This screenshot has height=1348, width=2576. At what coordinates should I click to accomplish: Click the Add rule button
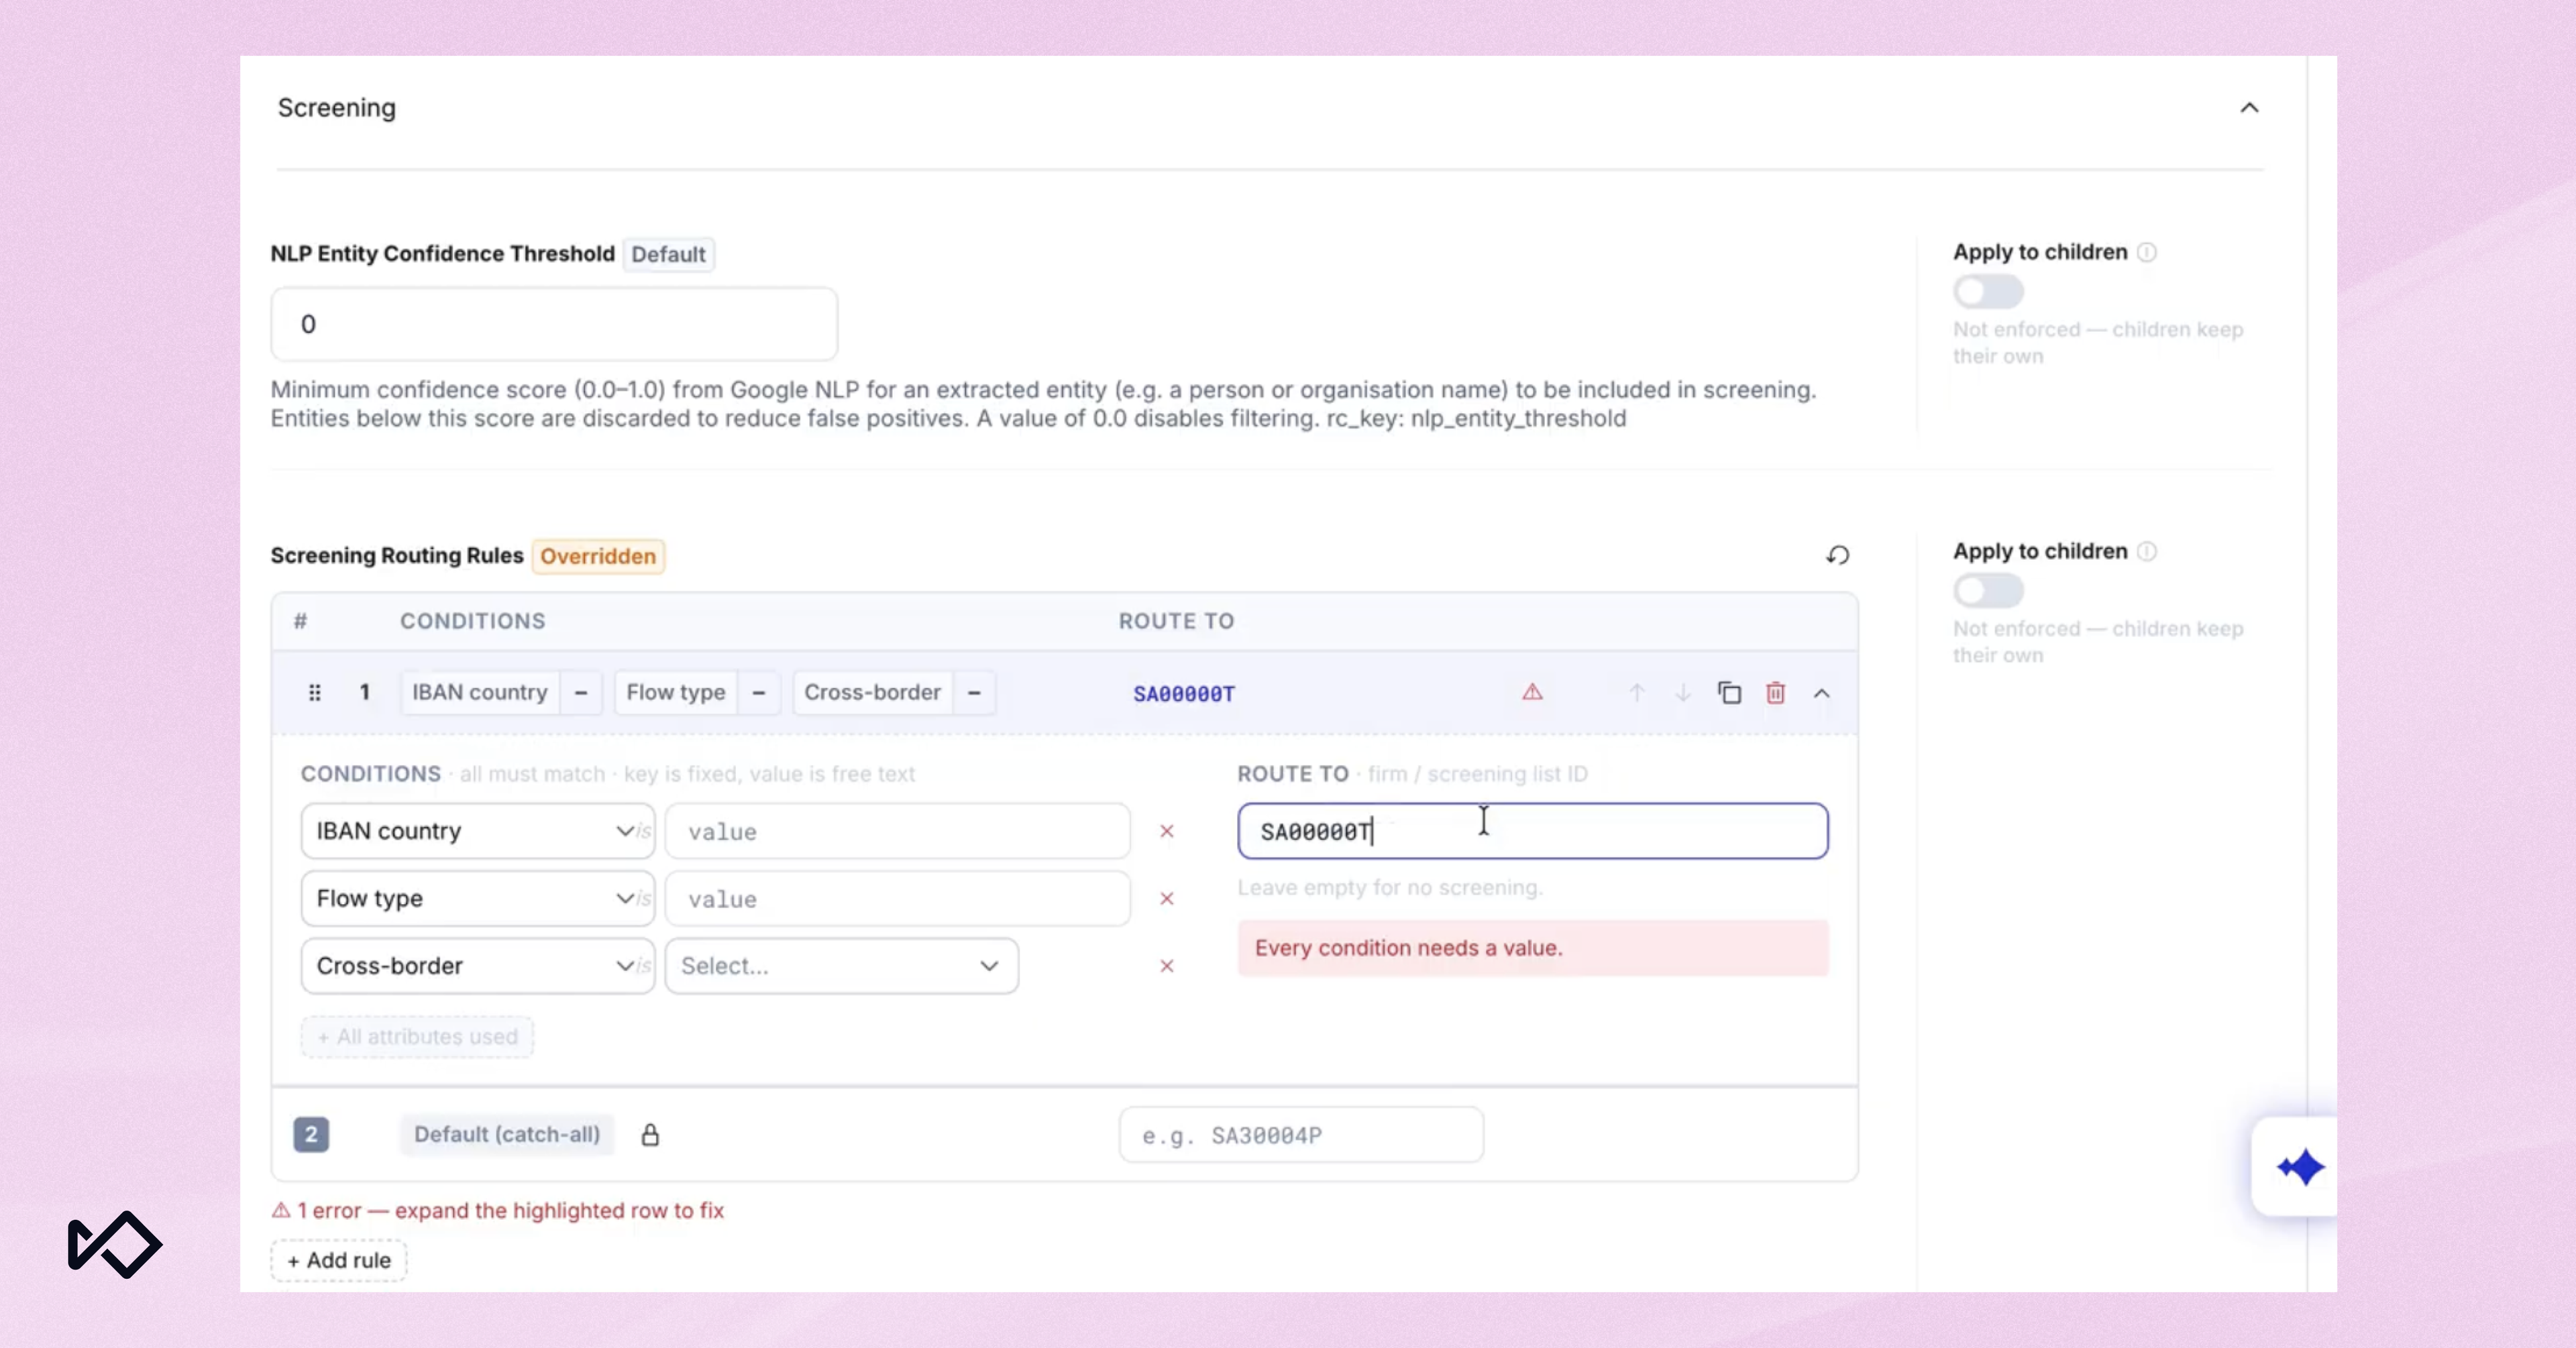coord(339,1260)
